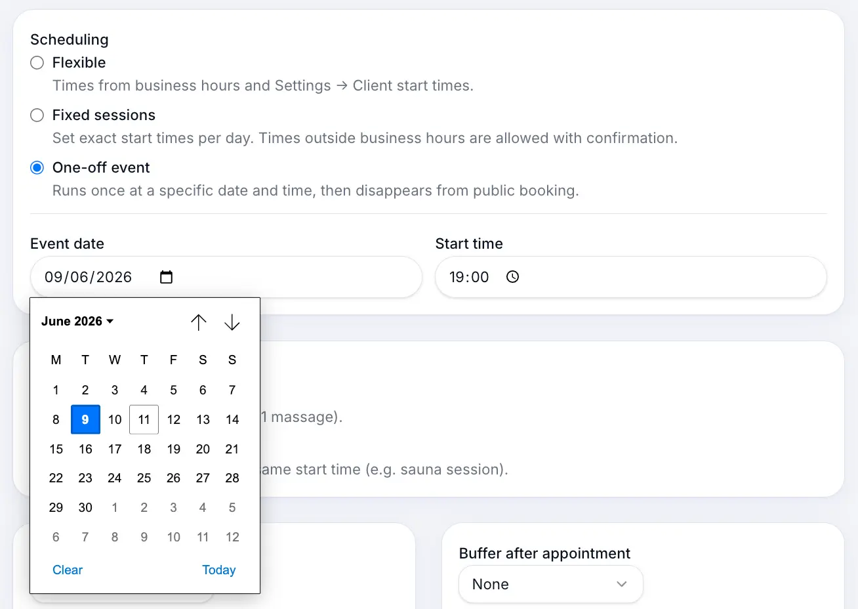Choose June 15 in the calendar

pyautogui.click(x=56, y=449)
